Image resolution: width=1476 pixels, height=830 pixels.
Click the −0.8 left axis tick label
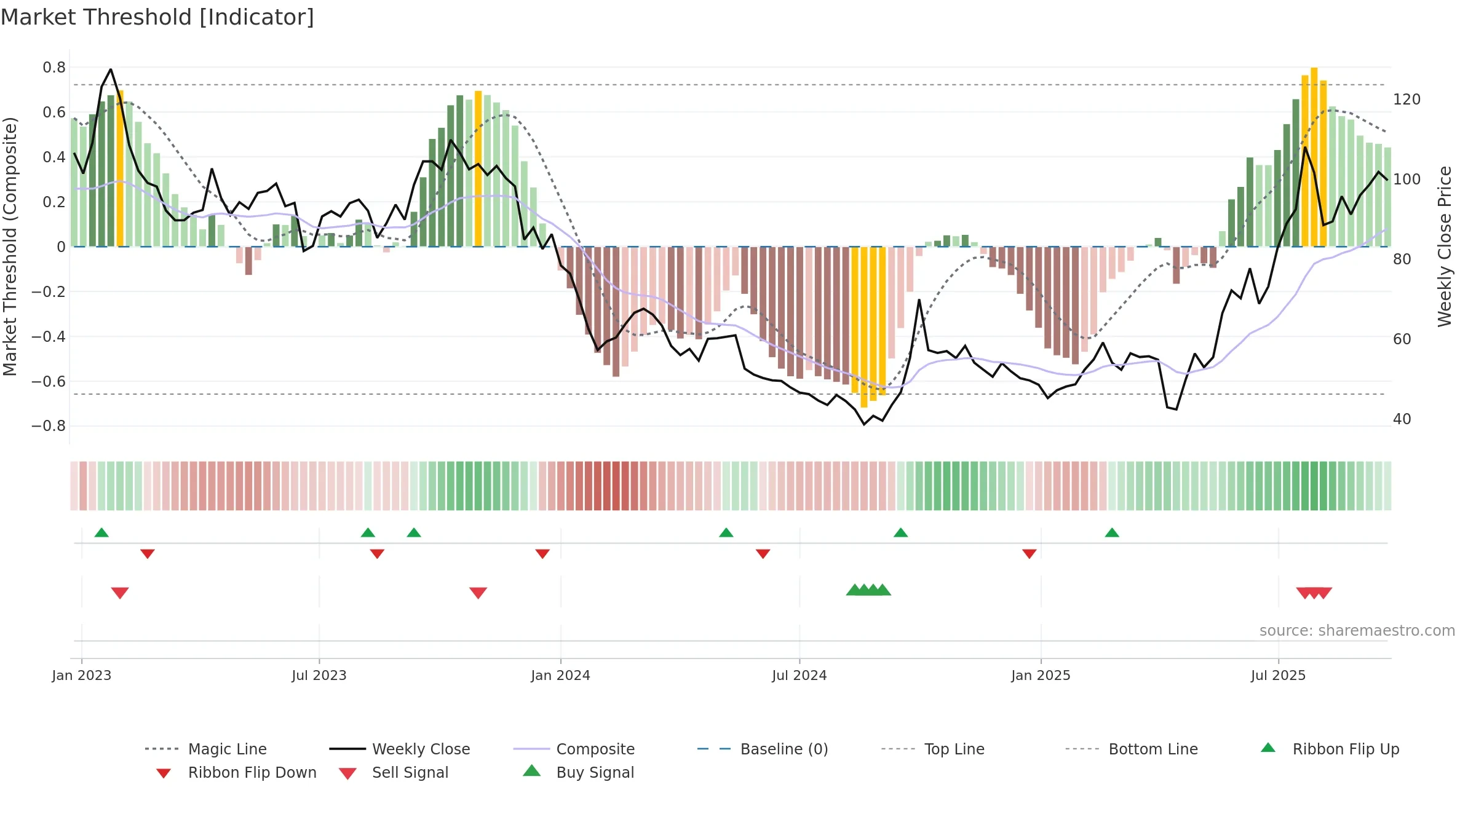49,426
